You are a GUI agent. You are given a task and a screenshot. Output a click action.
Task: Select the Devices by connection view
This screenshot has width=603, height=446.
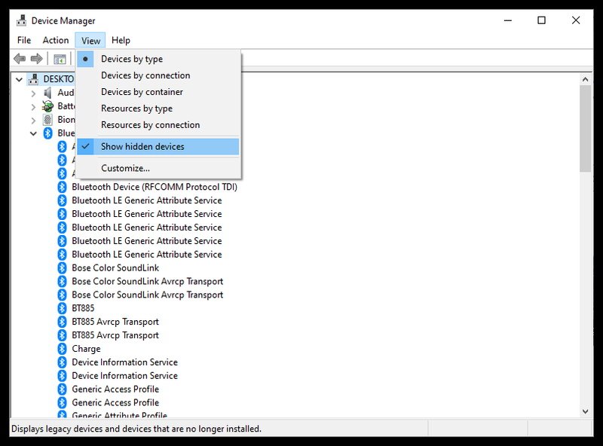(145, 75)
